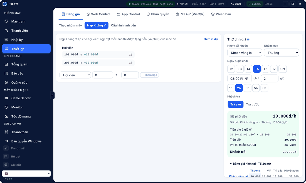Click the SyncDB button

[255, 4]
